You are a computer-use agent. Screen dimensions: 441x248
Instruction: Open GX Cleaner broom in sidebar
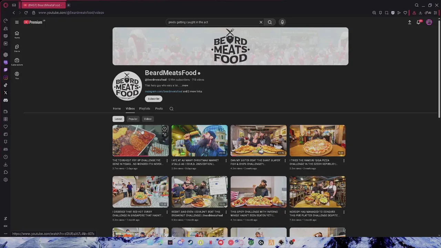(x=6, y=28)
